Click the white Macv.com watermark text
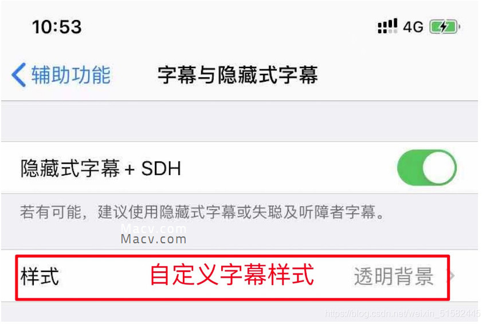The width and height of the screenshot is (486, 324). click(x=154, y=228)
